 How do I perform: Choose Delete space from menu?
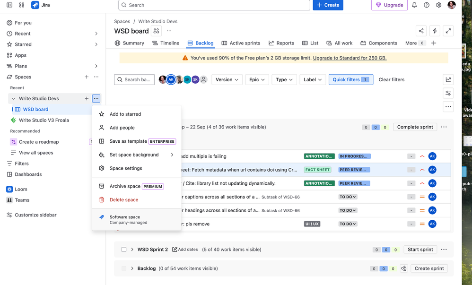click(x=137, y=200)
